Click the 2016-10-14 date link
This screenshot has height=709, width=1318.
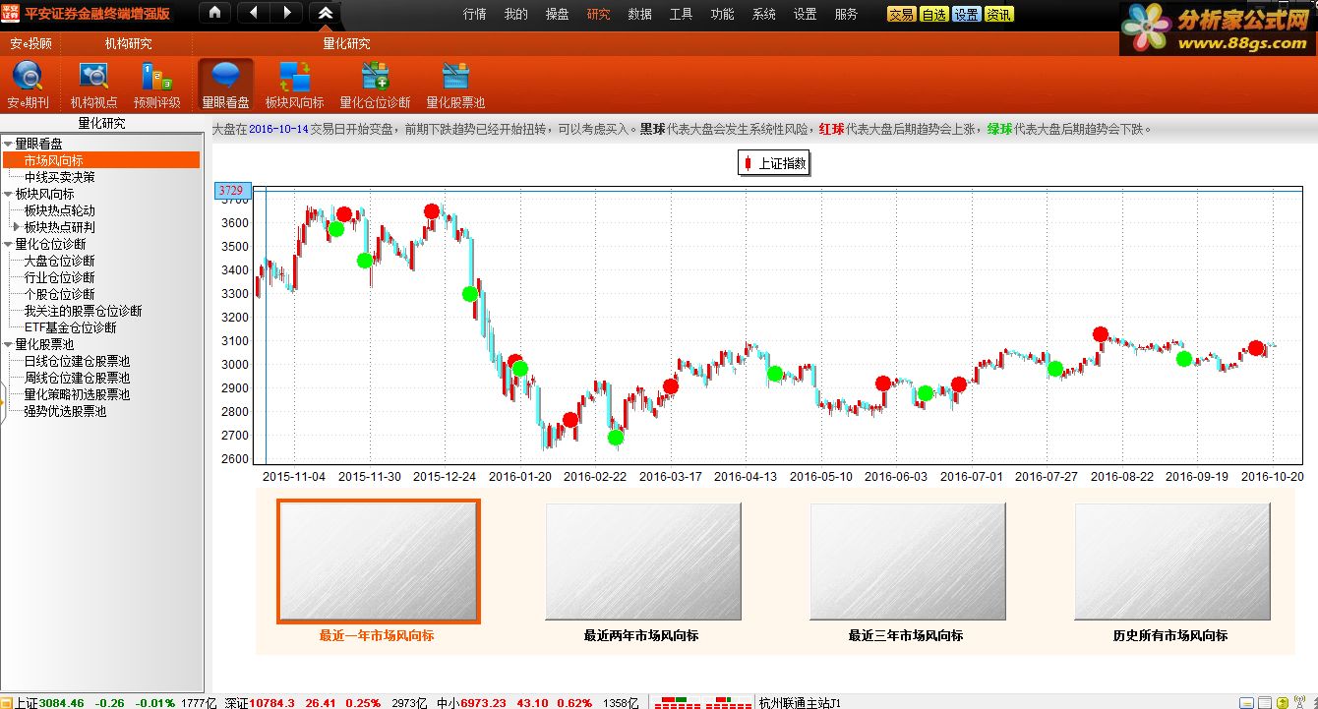[278, 129]
